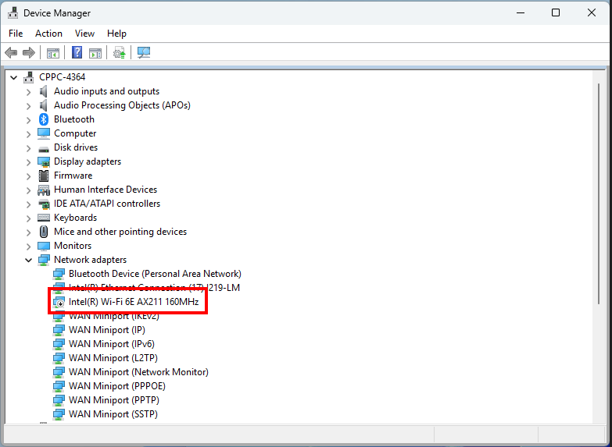612x447 pixels.
Task: Maximize the Device Manager window
Action: [556, 12]
